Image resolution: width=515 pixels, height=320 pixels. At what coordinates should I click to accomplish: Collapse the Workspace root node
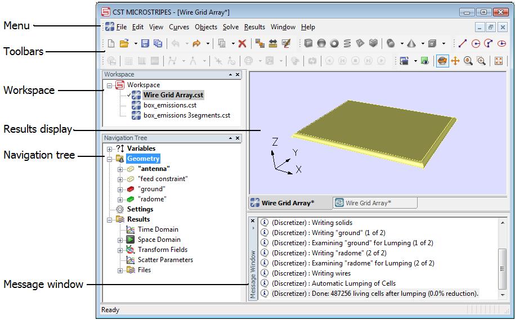[x=109, y=85]
